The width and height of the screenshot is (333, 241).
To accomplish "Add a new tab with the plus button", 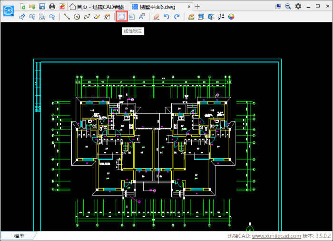I will coord(197,7).
